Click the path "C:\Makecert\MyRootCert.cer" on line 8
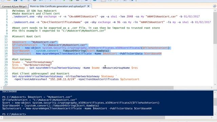217x122 pixels. point(84,31)
